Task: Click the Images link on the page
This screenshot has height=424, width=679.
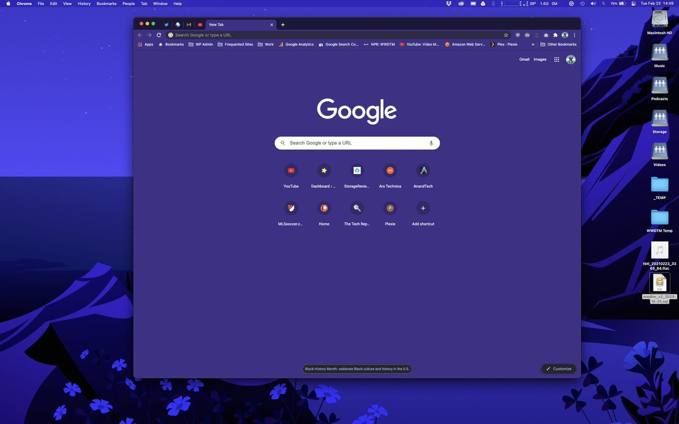Action: (x=540, y=59)
